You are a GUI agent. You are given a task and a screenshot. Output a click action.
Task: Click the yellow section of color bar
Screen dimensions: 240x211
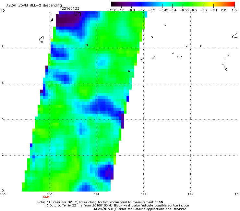point(211,4)
